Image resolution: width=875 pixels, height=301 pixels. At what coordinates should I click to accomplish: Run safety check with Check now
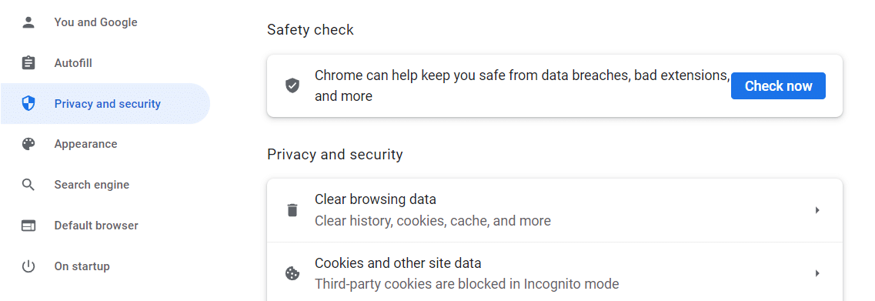click(x=778, y=86)
